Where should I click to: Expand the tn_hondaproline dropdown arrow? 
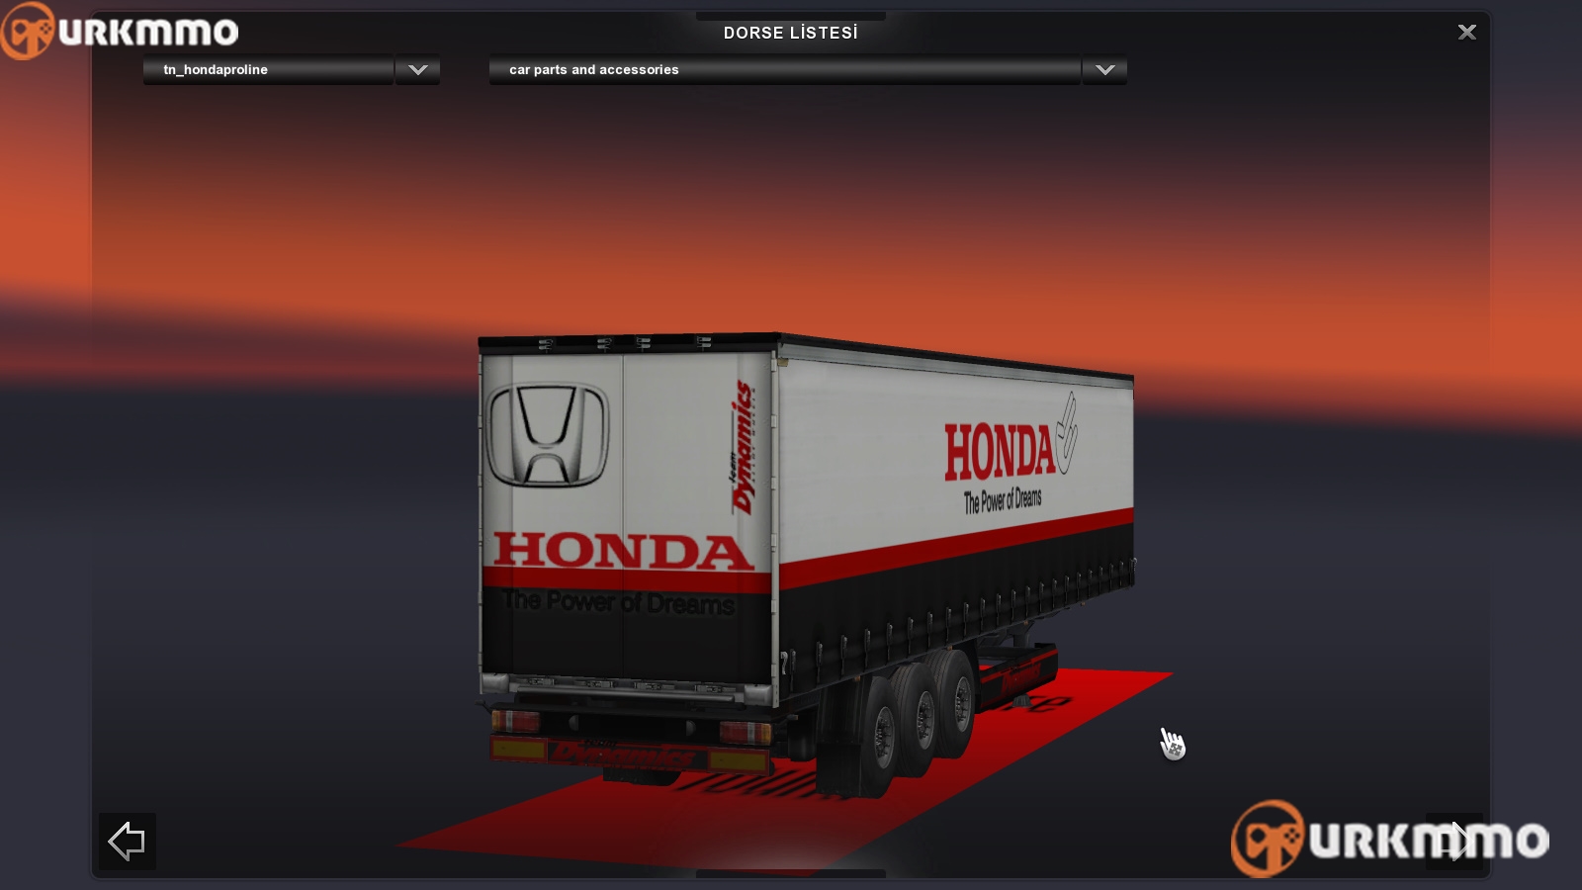(417, 69)
